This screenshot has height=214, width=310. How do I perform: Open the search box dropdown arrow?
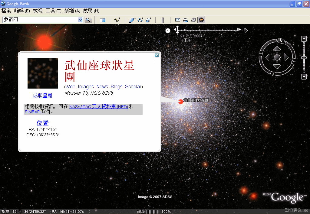(x=80, y=20)
